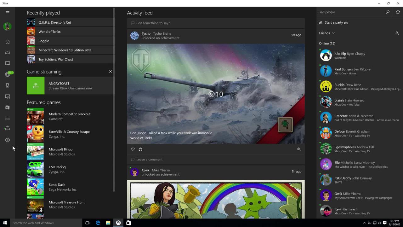Open World of Tanks from recently played
Image resolution: width=403 pixels, height=227 pixels.
[71, 32]
